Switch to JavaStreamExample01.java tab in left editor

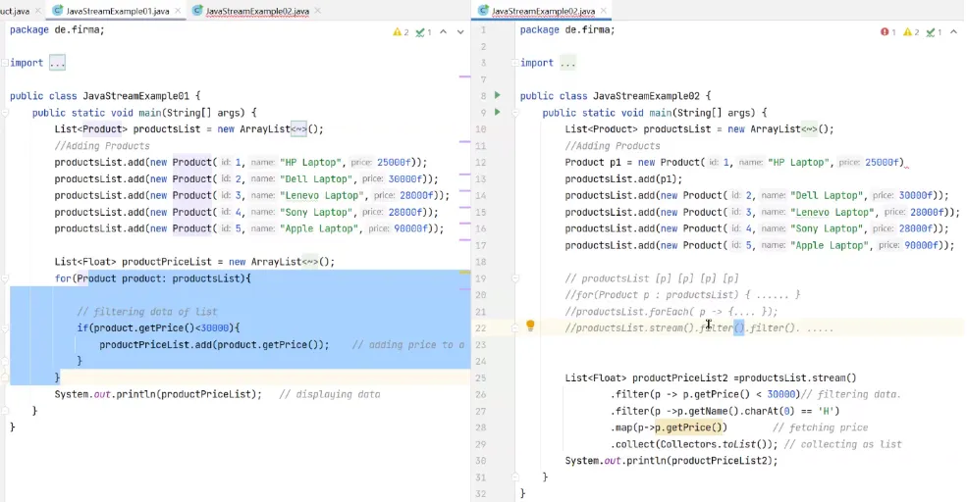(x=117, y=11)
